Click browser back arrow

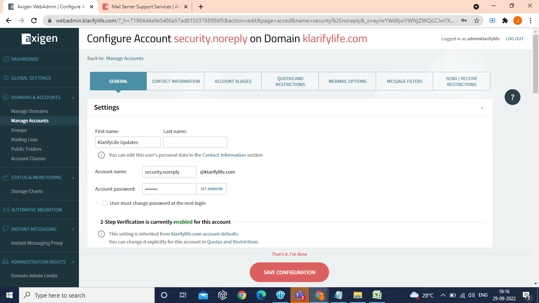(9, 21)
